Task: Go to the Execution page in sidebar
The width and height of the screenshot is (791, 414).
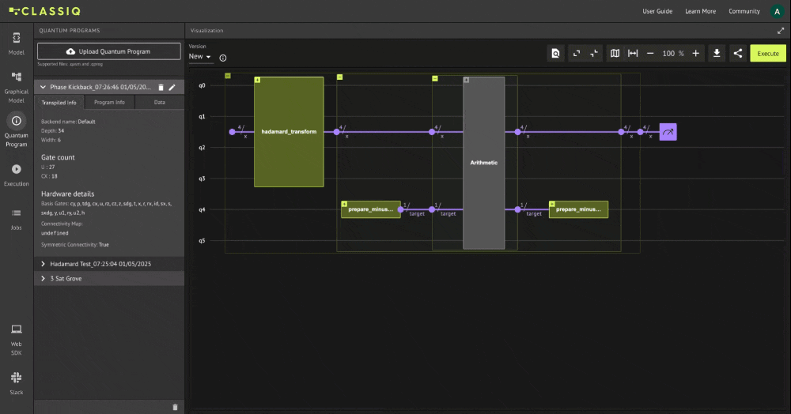Action: tap(16, 174)
